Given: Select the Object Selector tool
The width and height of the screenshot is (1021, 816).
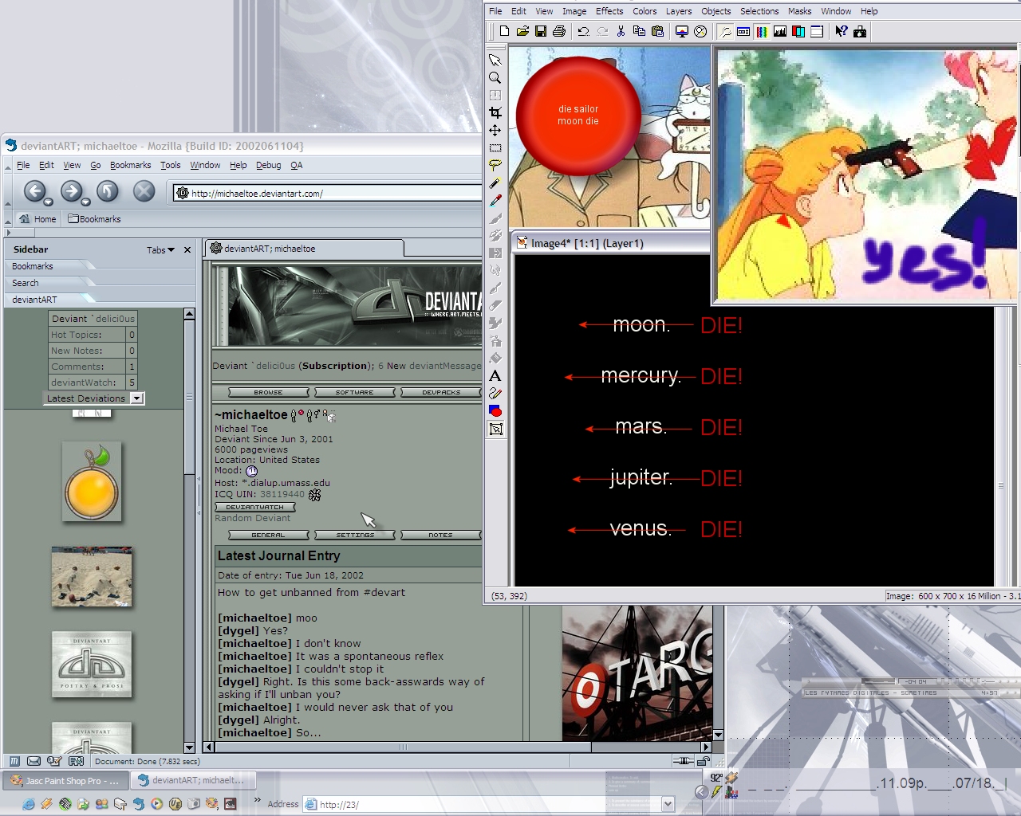Looking at the screenshot, I should coord(495,429).
